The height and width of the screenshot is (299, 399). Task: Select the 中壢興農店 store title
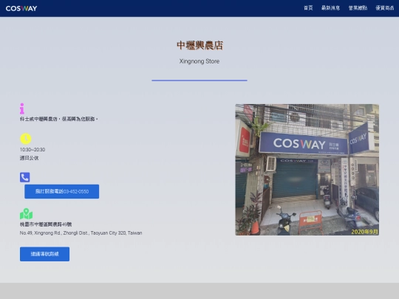coord(199,46)
